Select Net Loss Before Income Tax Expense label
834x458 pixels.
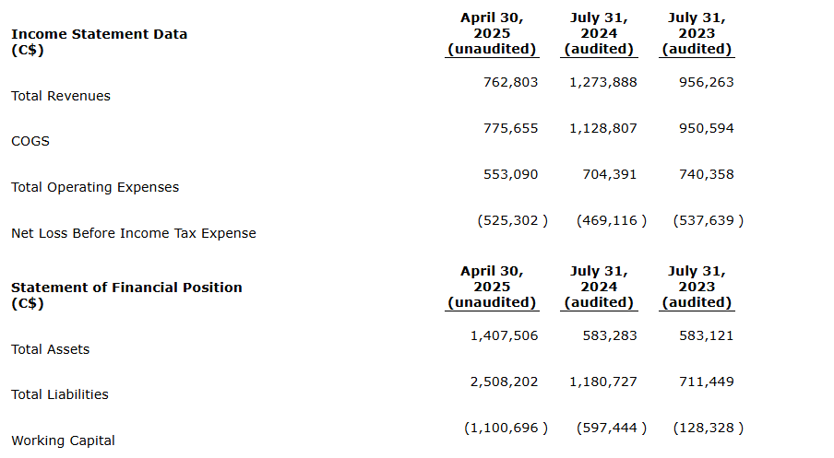[134, 233]
